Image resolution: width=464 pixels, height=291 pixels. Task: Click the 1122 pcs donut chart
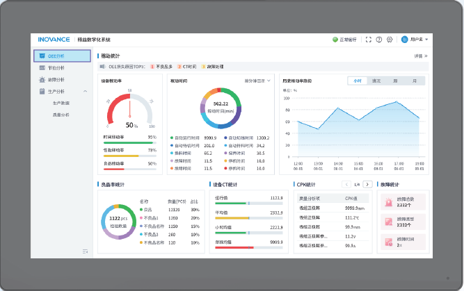tap(118, 222)
